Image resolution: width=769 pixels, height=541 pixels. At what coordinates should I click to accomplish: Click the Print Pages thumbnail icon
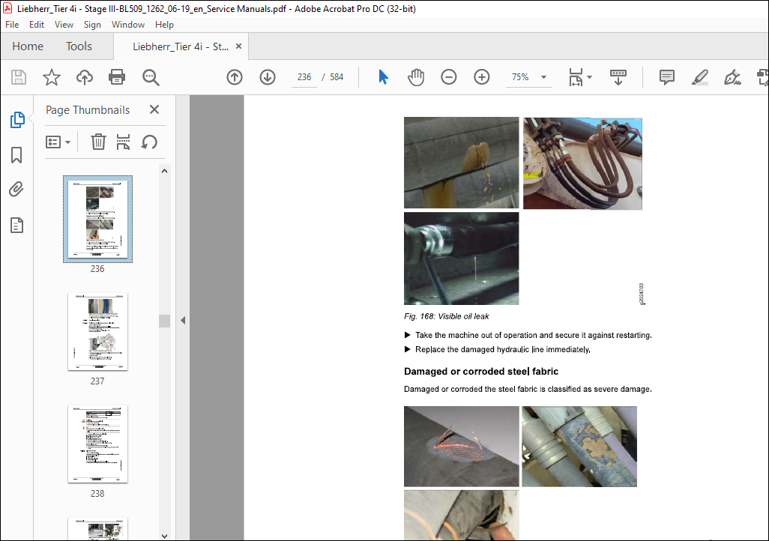point(123,142)
